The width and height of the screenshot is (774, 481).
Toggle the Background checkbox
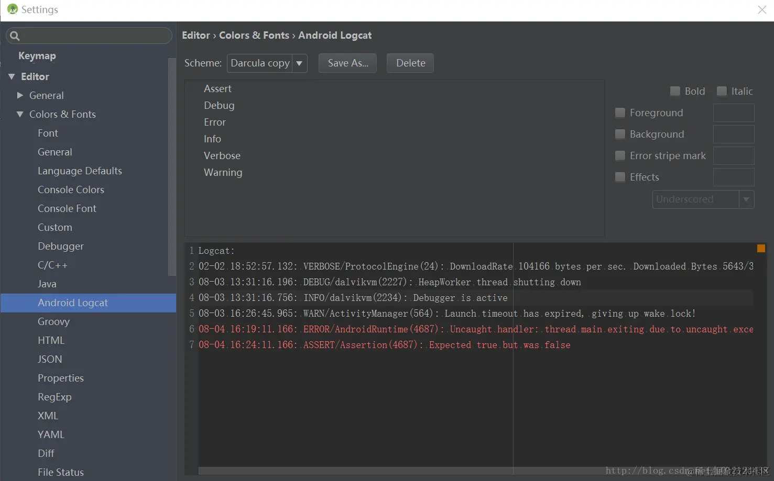tap(620, 134)
